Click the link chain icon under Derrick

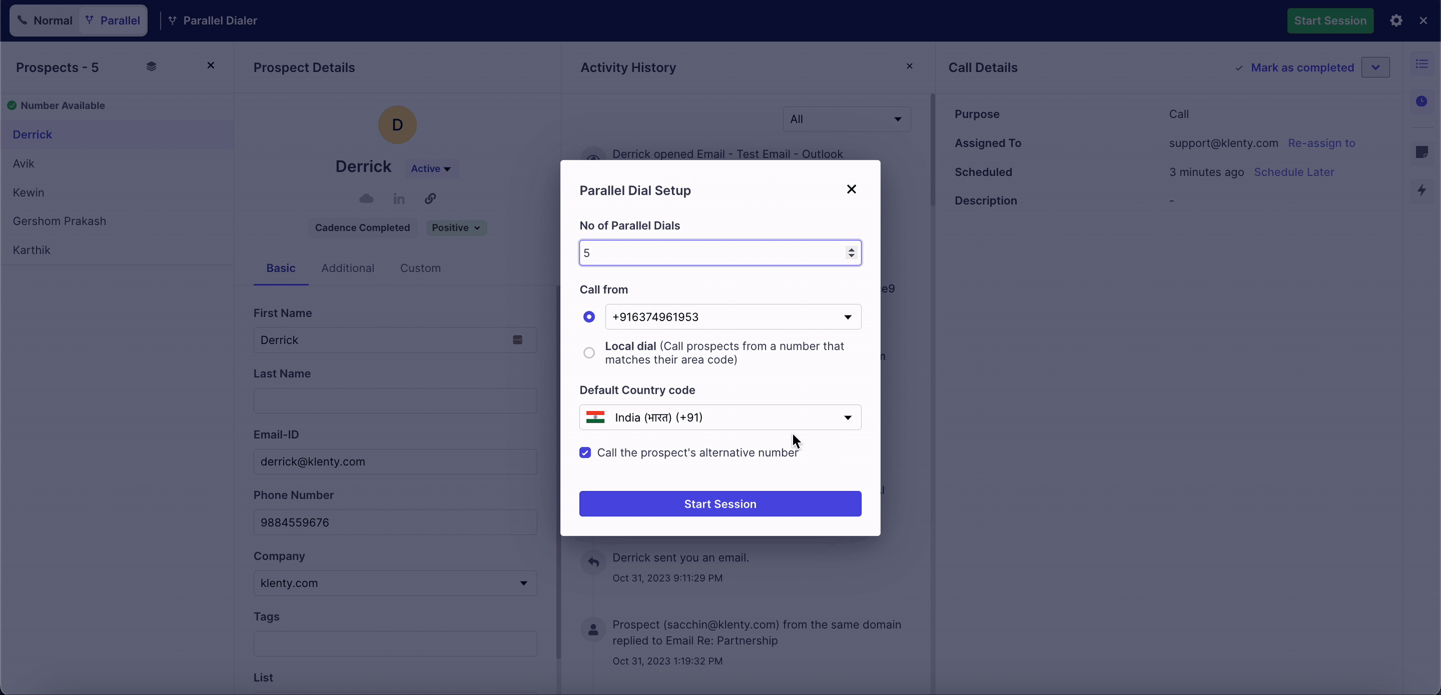tap(430, 199)
